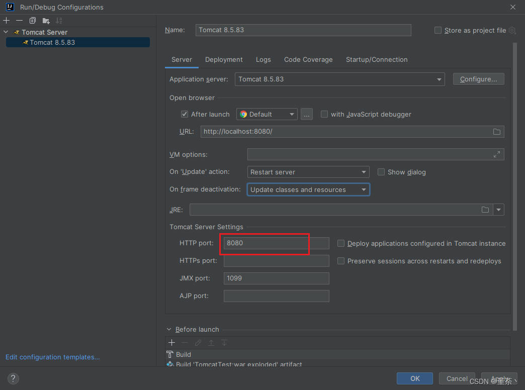Click the Cancel button
The image size is (525, 390).
coord(457,378)
